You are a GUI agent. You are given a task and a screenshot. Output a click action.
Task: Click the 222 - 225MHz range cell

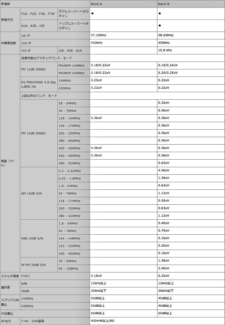click(x=69, y=246)
